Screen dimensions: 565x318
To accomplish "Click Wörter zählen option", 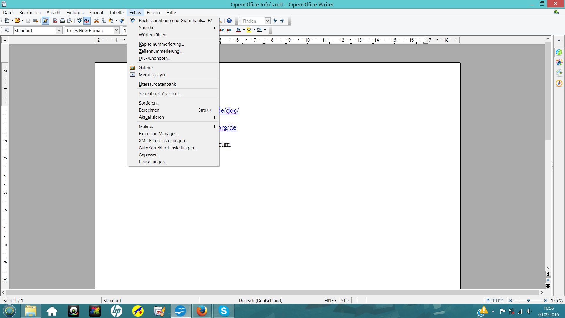I will [152, 34].
